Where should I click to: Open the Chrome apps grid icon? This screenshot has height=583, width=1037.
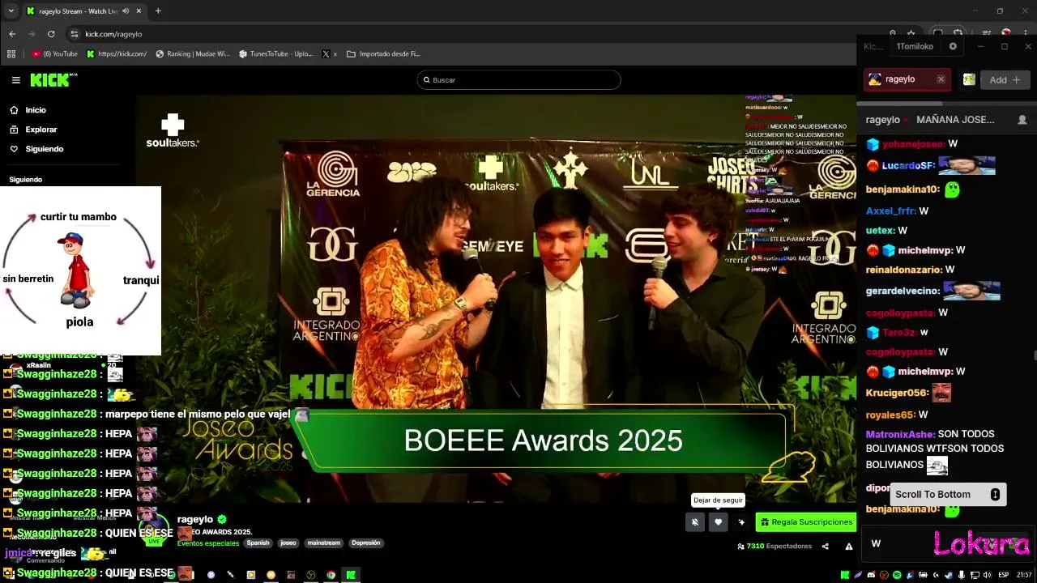tap(11, 54)
